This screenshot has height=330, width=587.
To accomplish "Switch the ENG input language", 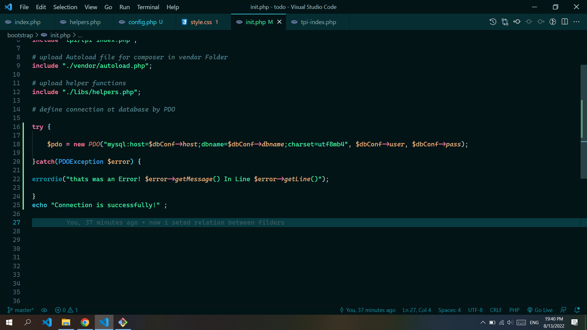I will [x=534, y=322].
